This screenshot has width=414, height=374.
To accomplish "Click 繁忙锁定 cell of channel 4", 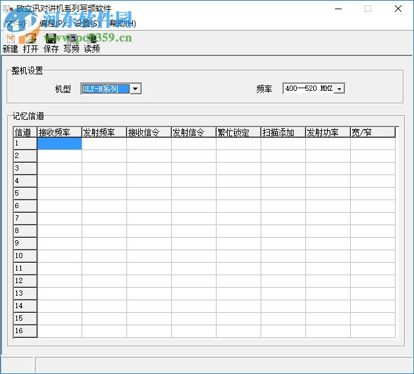I will (238, 181).
